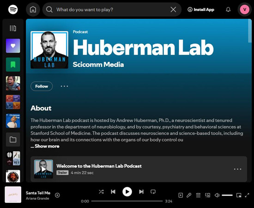Open the mixed collage playlist thumbnail

tap(13, 158)
